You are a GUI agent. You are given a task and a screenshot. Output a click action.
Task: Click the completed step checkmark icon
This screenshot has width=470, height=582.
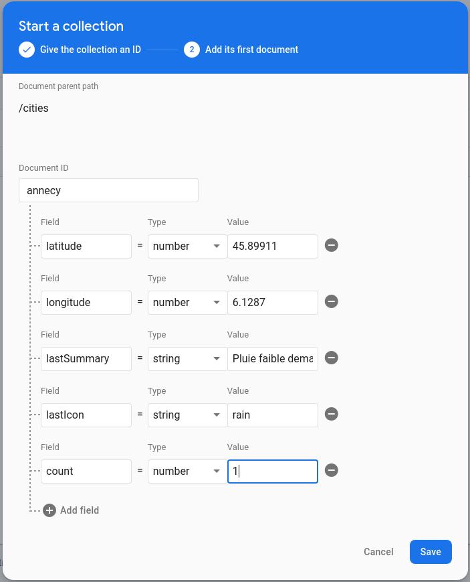[27, 50]
